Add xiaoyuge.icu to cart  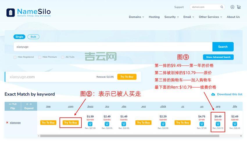coord(107,124)
